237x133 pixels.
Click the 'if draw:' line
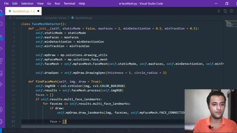coord(57,108)
